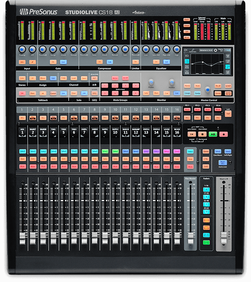Touch the Compressor Ratio knob
The width and height of the screenshot is (251, 282).
coord(94,49)
